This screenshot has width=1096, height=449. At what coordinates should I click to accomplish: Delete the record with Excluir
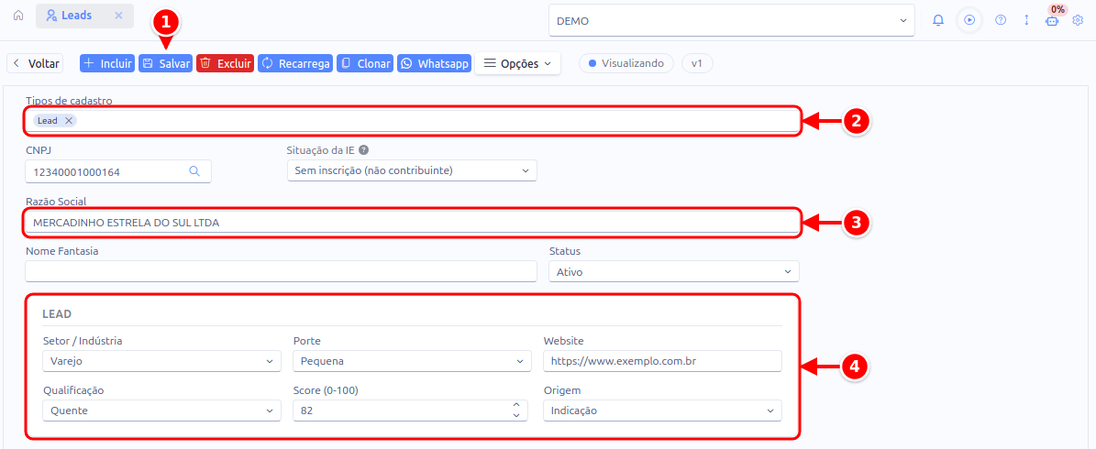[x=225, y=63]
